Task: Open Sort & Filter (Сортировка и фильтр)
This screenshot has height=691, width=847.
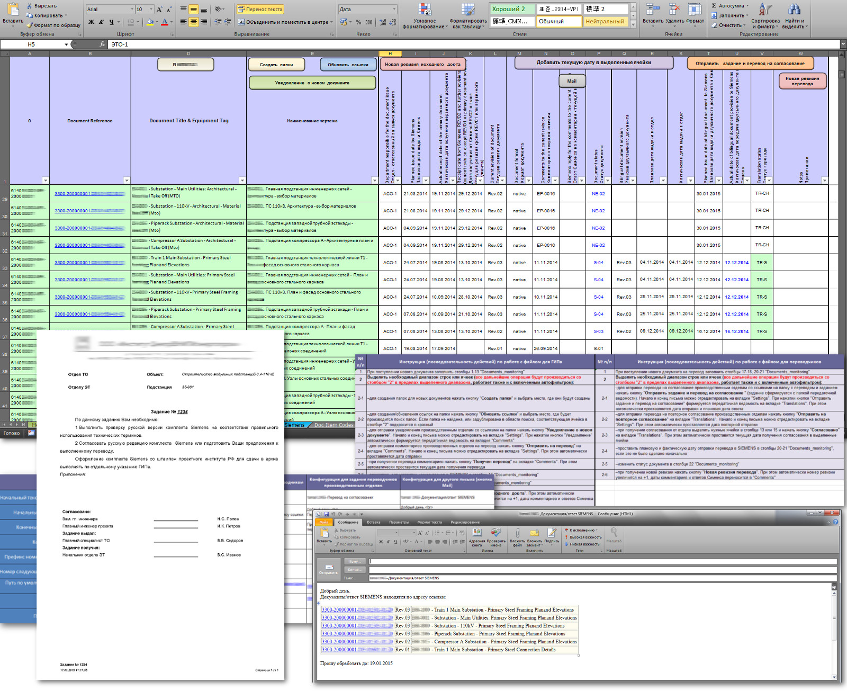Action: pyautogui.click(x=765, y=16)
